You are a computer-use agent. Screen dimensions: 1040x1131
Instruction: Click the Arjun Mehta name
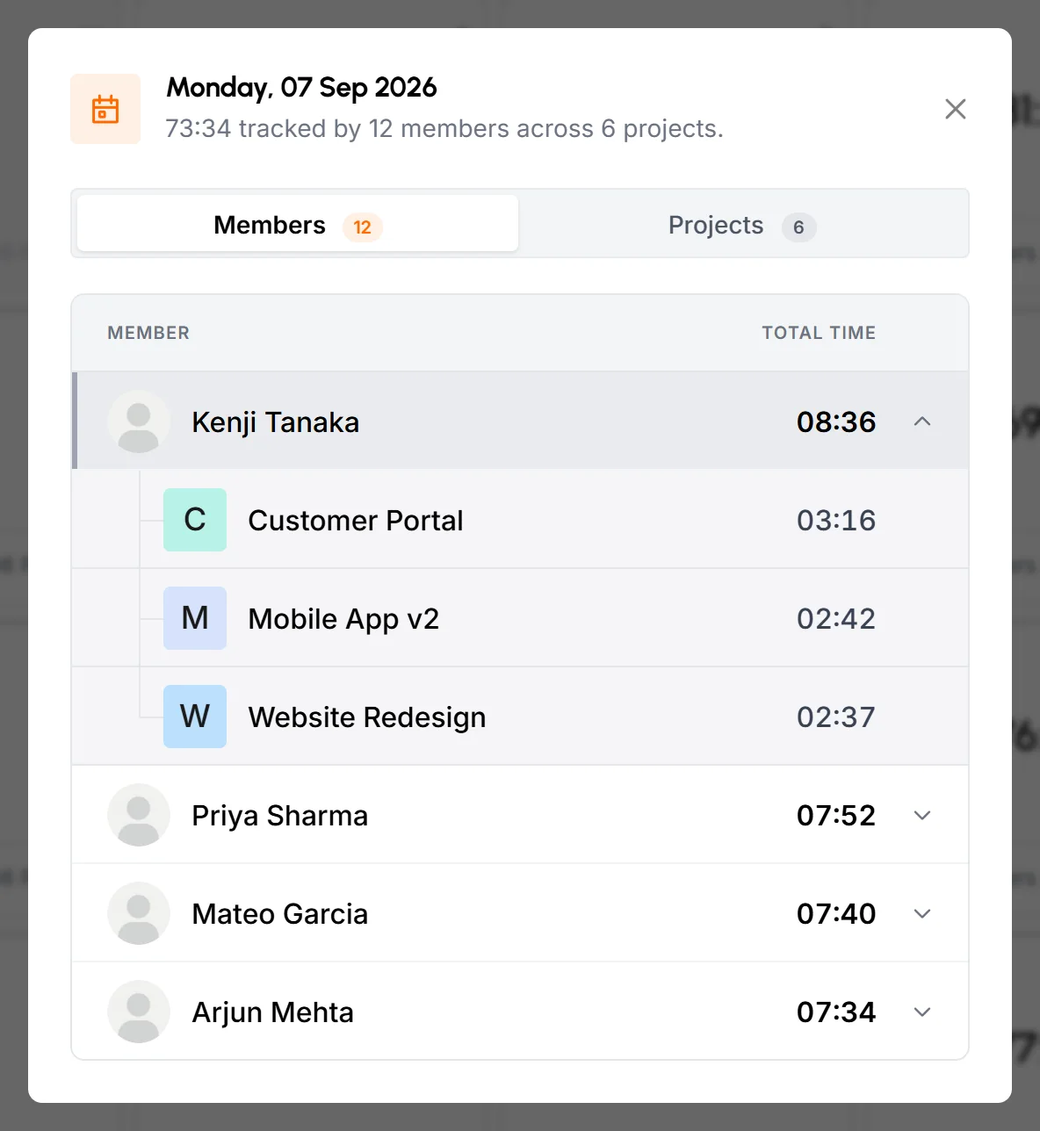point(273,1012)
